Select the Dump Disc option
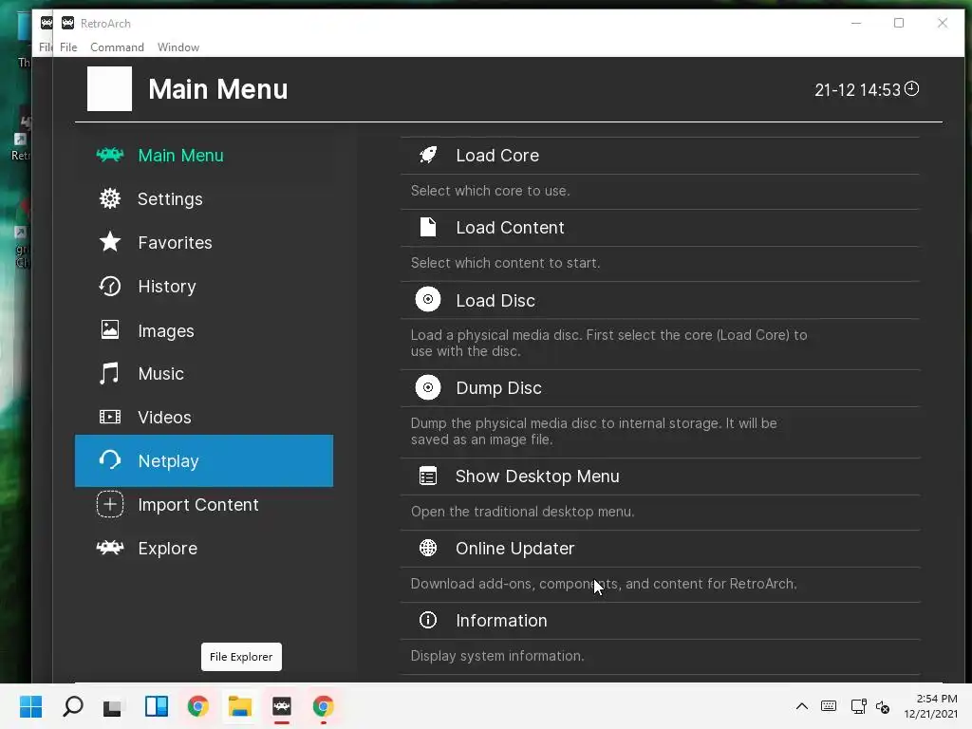 coord(661,388)
